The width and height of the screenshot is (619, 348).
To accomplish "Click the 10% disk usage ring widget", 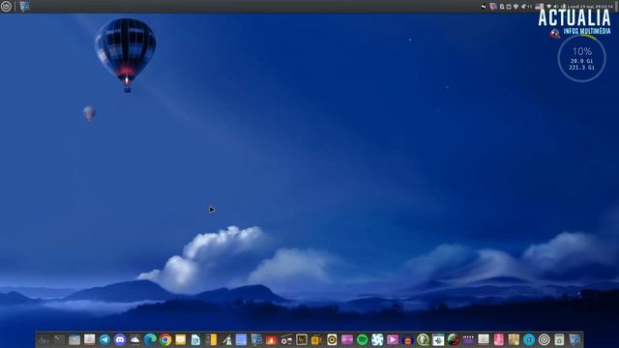I will (x=581, y=58).
